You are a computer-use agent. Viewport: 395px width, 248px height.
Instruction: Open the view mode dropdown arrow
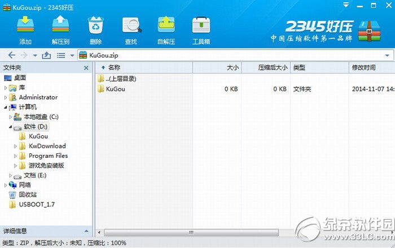(x=72, y=56)
